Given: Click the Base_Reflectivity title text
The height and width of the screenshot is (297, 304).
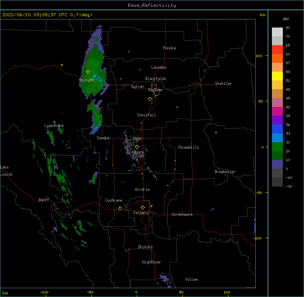Looking at the screenshot, I should click(152, 5).
